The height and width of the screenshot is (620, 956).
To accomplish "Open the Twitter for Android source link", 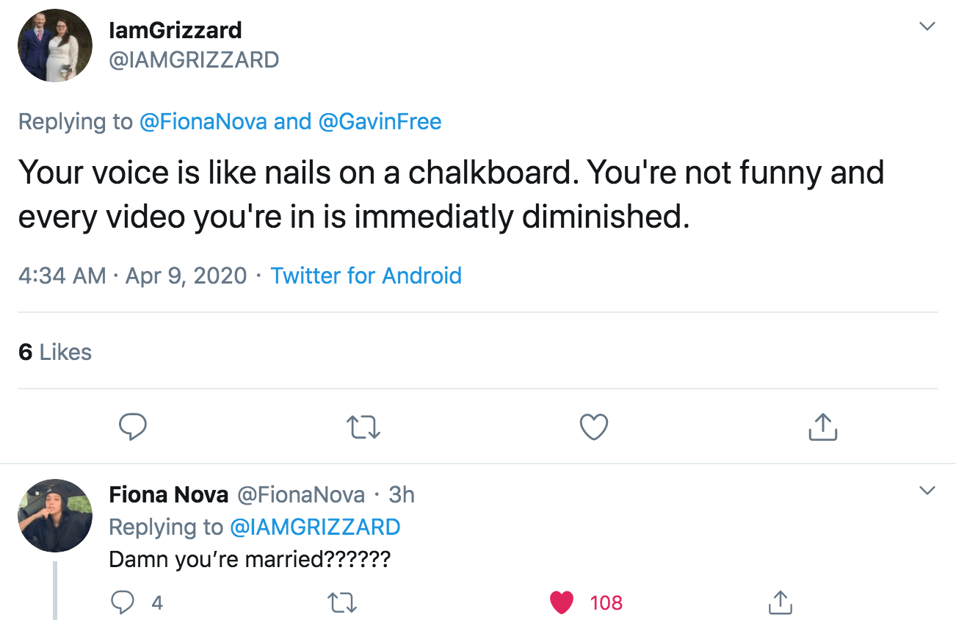I will point(366,275).
